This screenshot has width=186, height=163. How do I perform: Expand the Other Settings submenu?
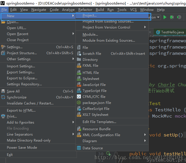tap(73, 59)
